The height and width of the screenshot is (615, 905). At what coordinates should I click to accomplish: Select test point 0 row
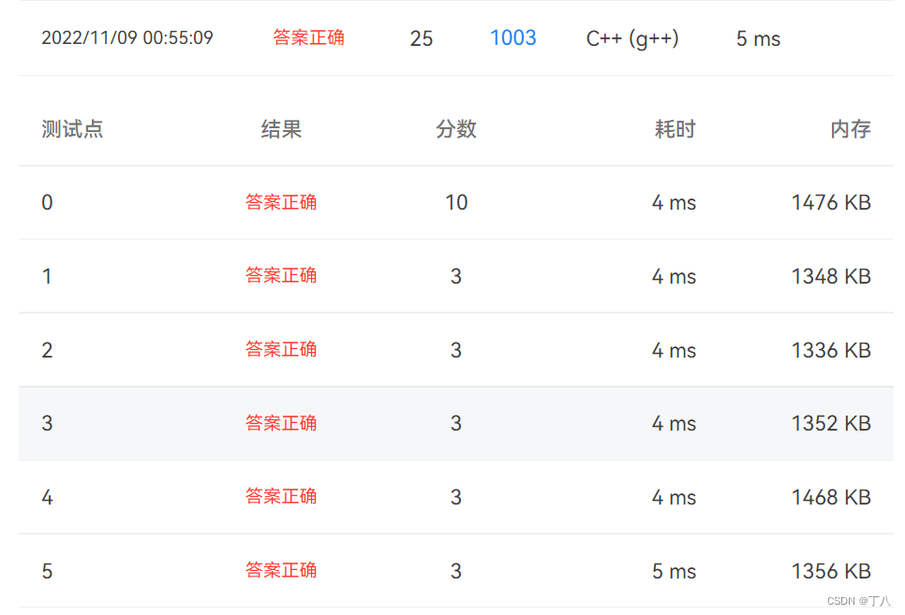point(47,202)
